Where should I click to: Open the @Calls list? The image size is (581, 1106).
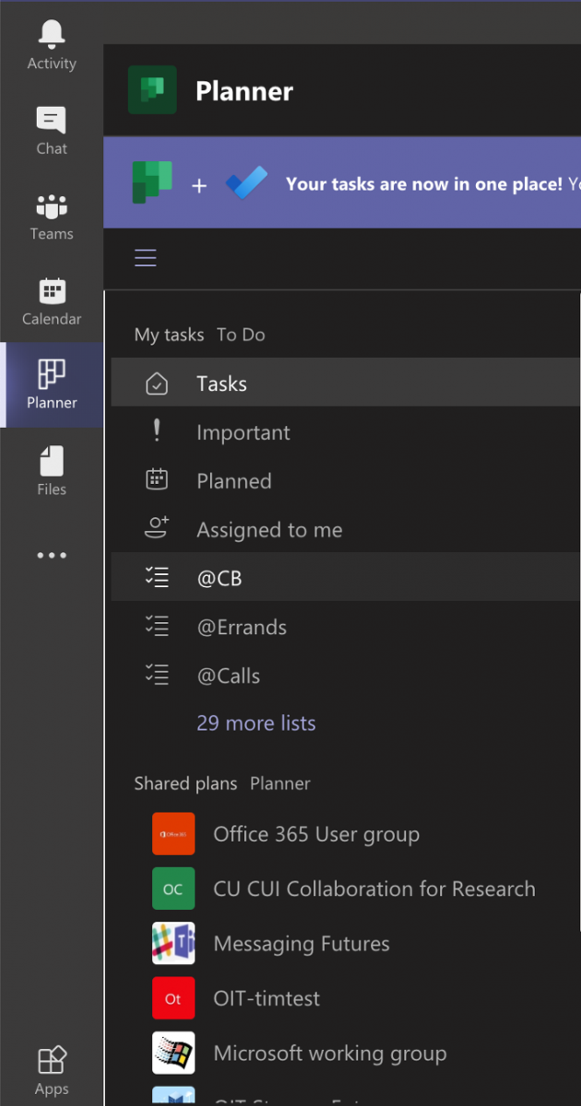(x=346, y=676)
